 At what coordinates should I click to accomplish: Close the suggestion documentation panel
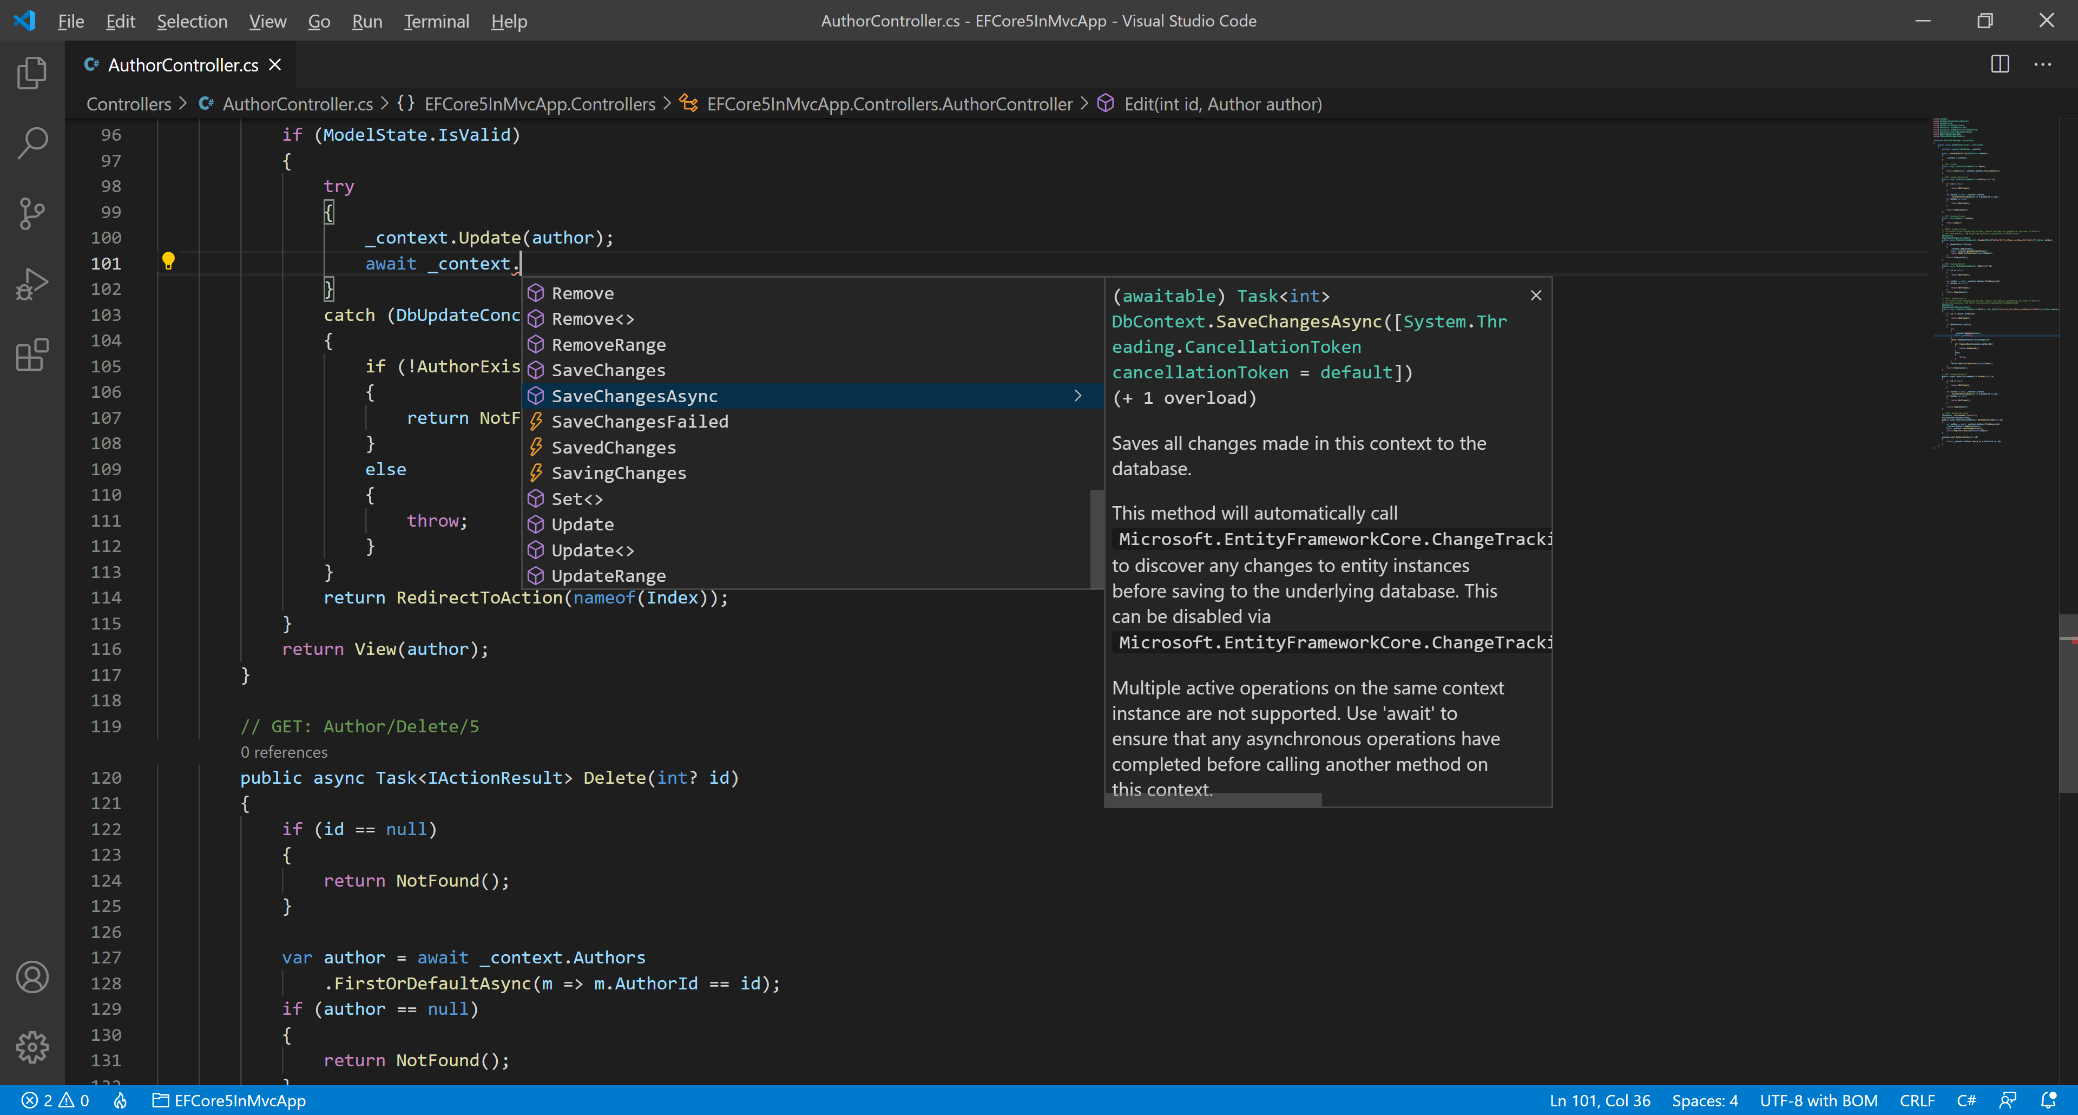pyautogui.click(x=1536, y=296)
